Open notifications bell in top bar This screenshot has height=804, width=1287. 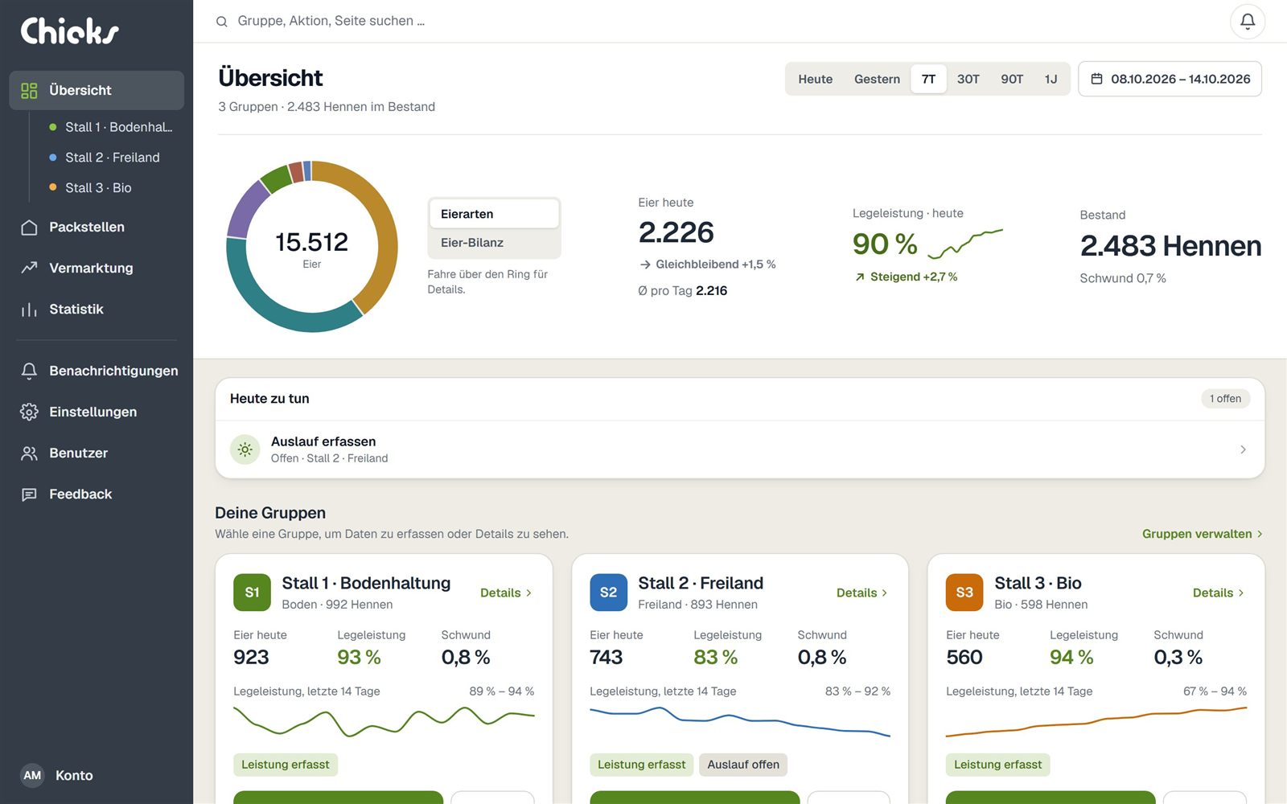(1248, 22)
